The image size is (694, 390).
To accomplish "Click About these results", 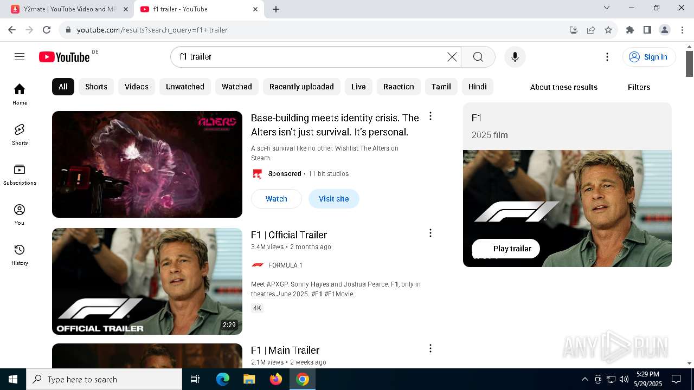I will tap(564, 87).
